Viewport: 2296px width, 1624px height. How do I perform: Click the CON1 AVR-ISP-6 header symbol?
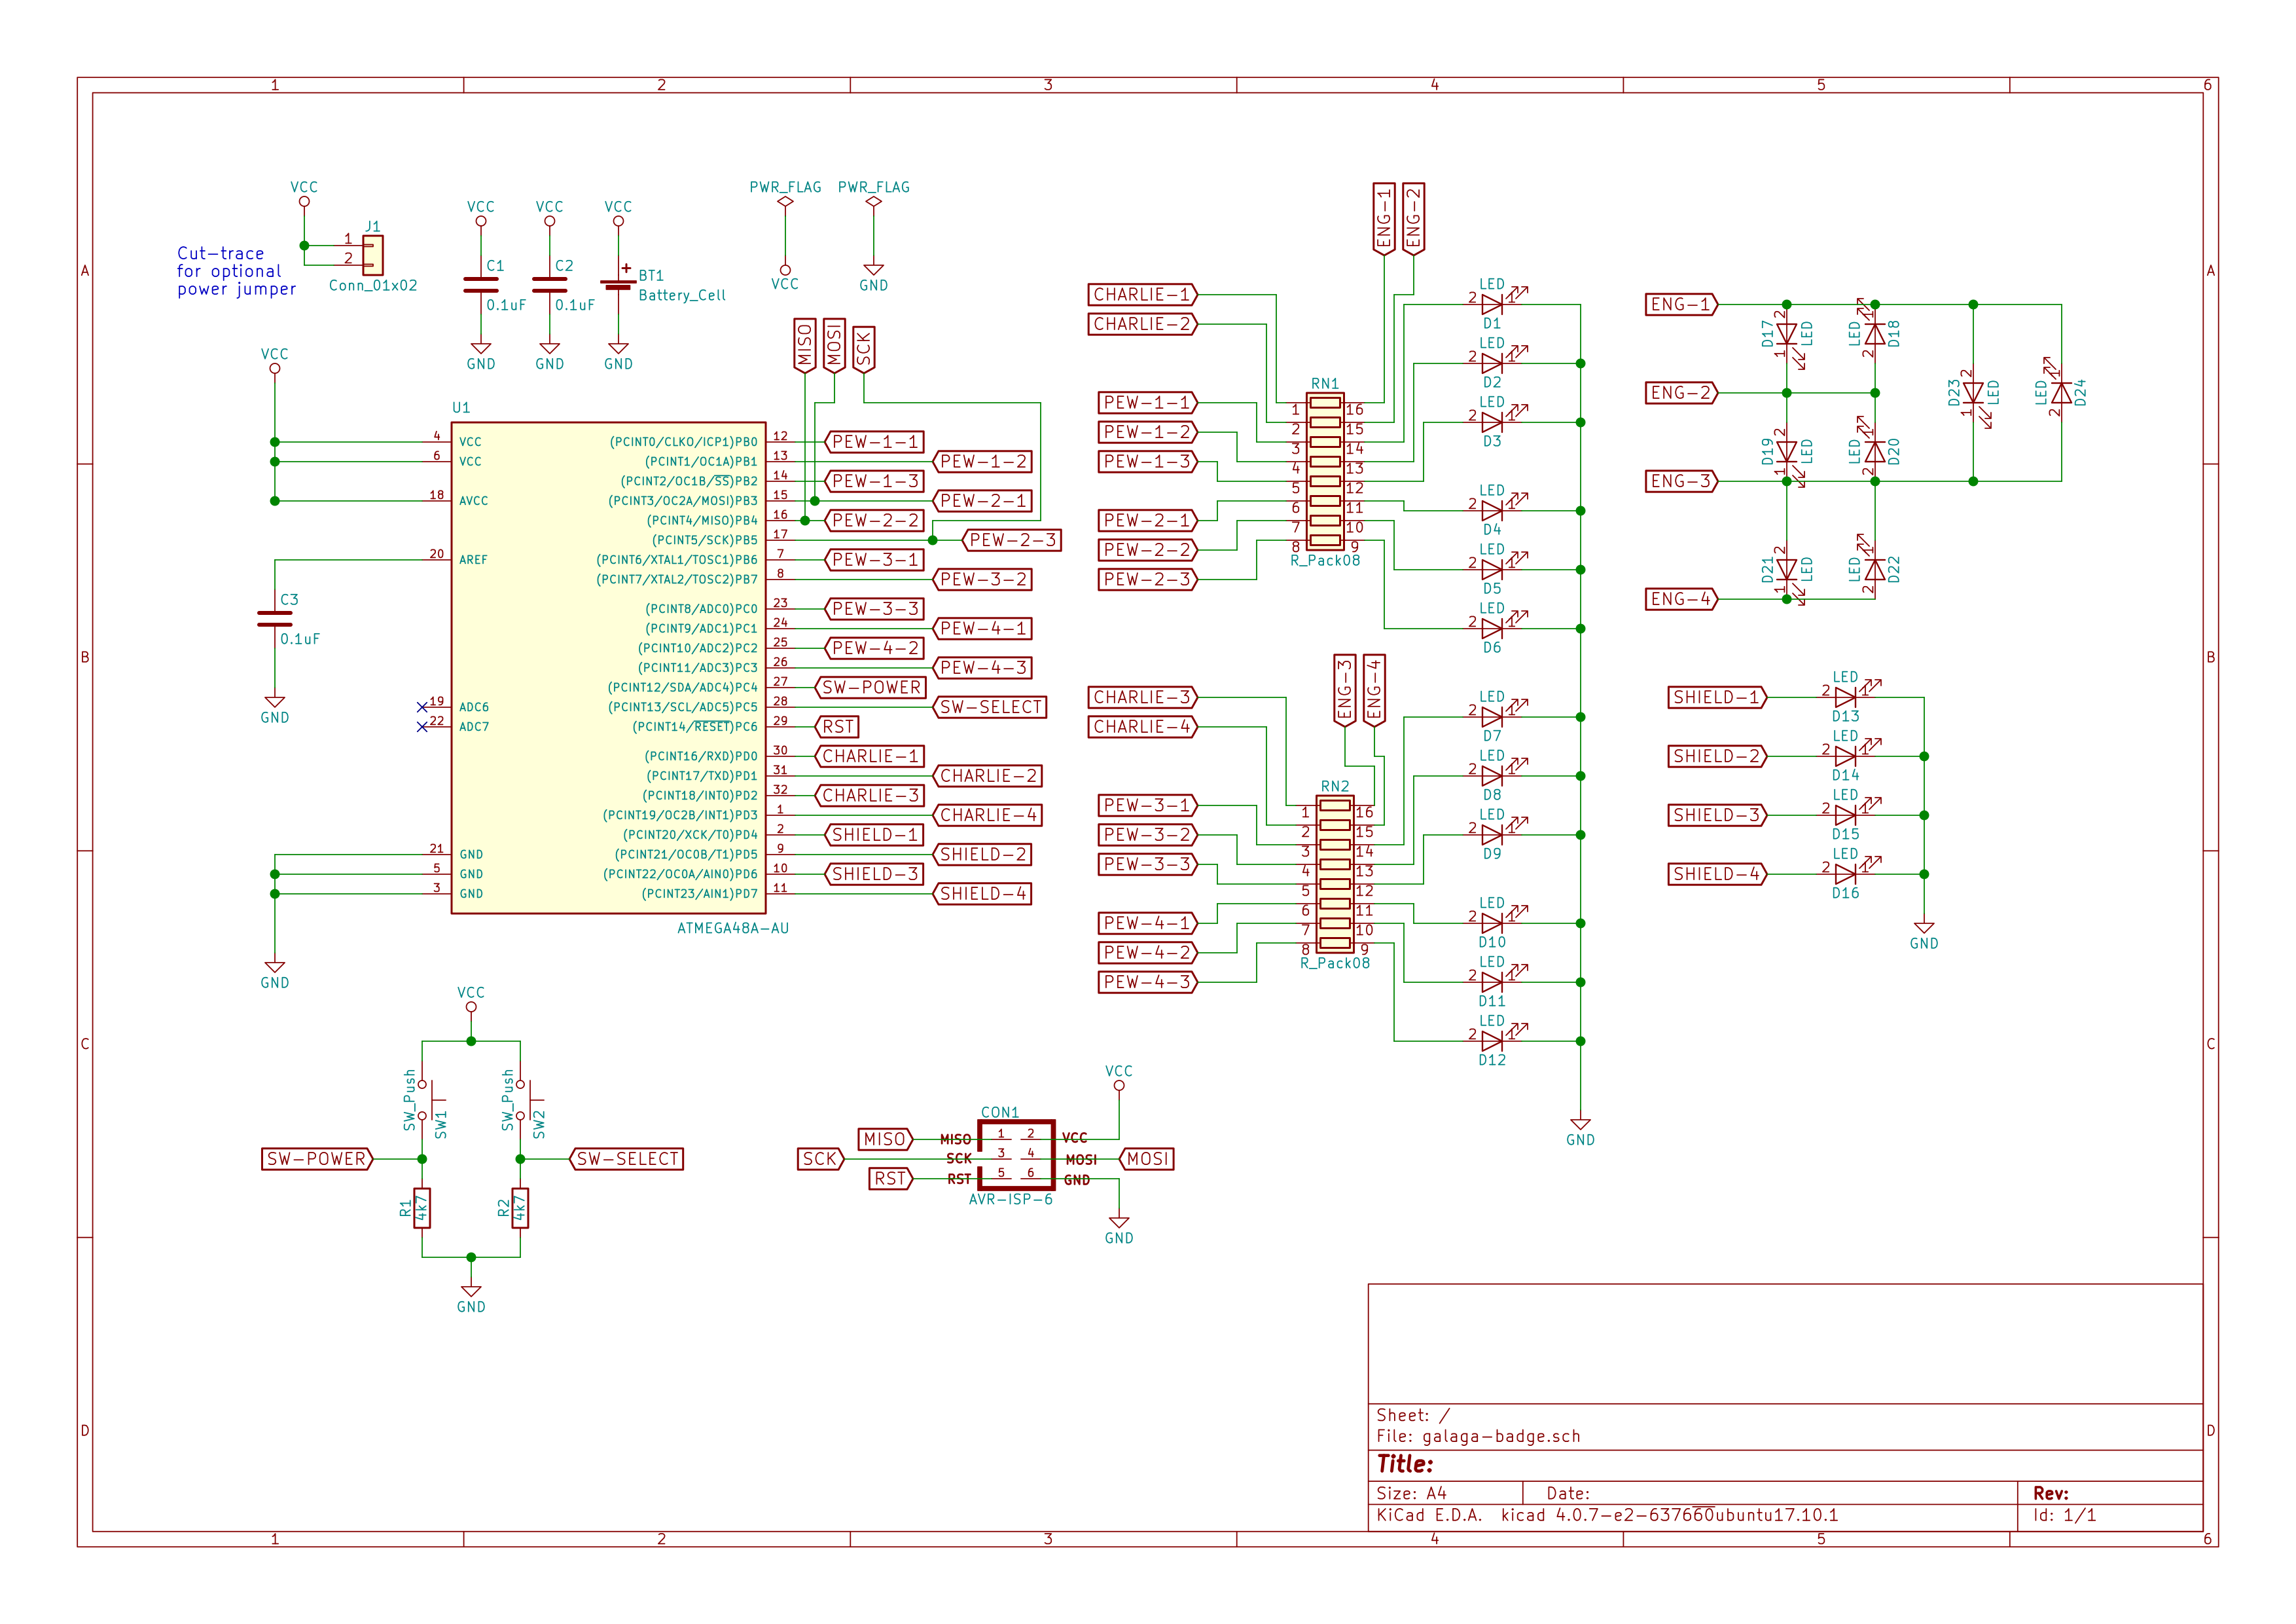1016,1156
